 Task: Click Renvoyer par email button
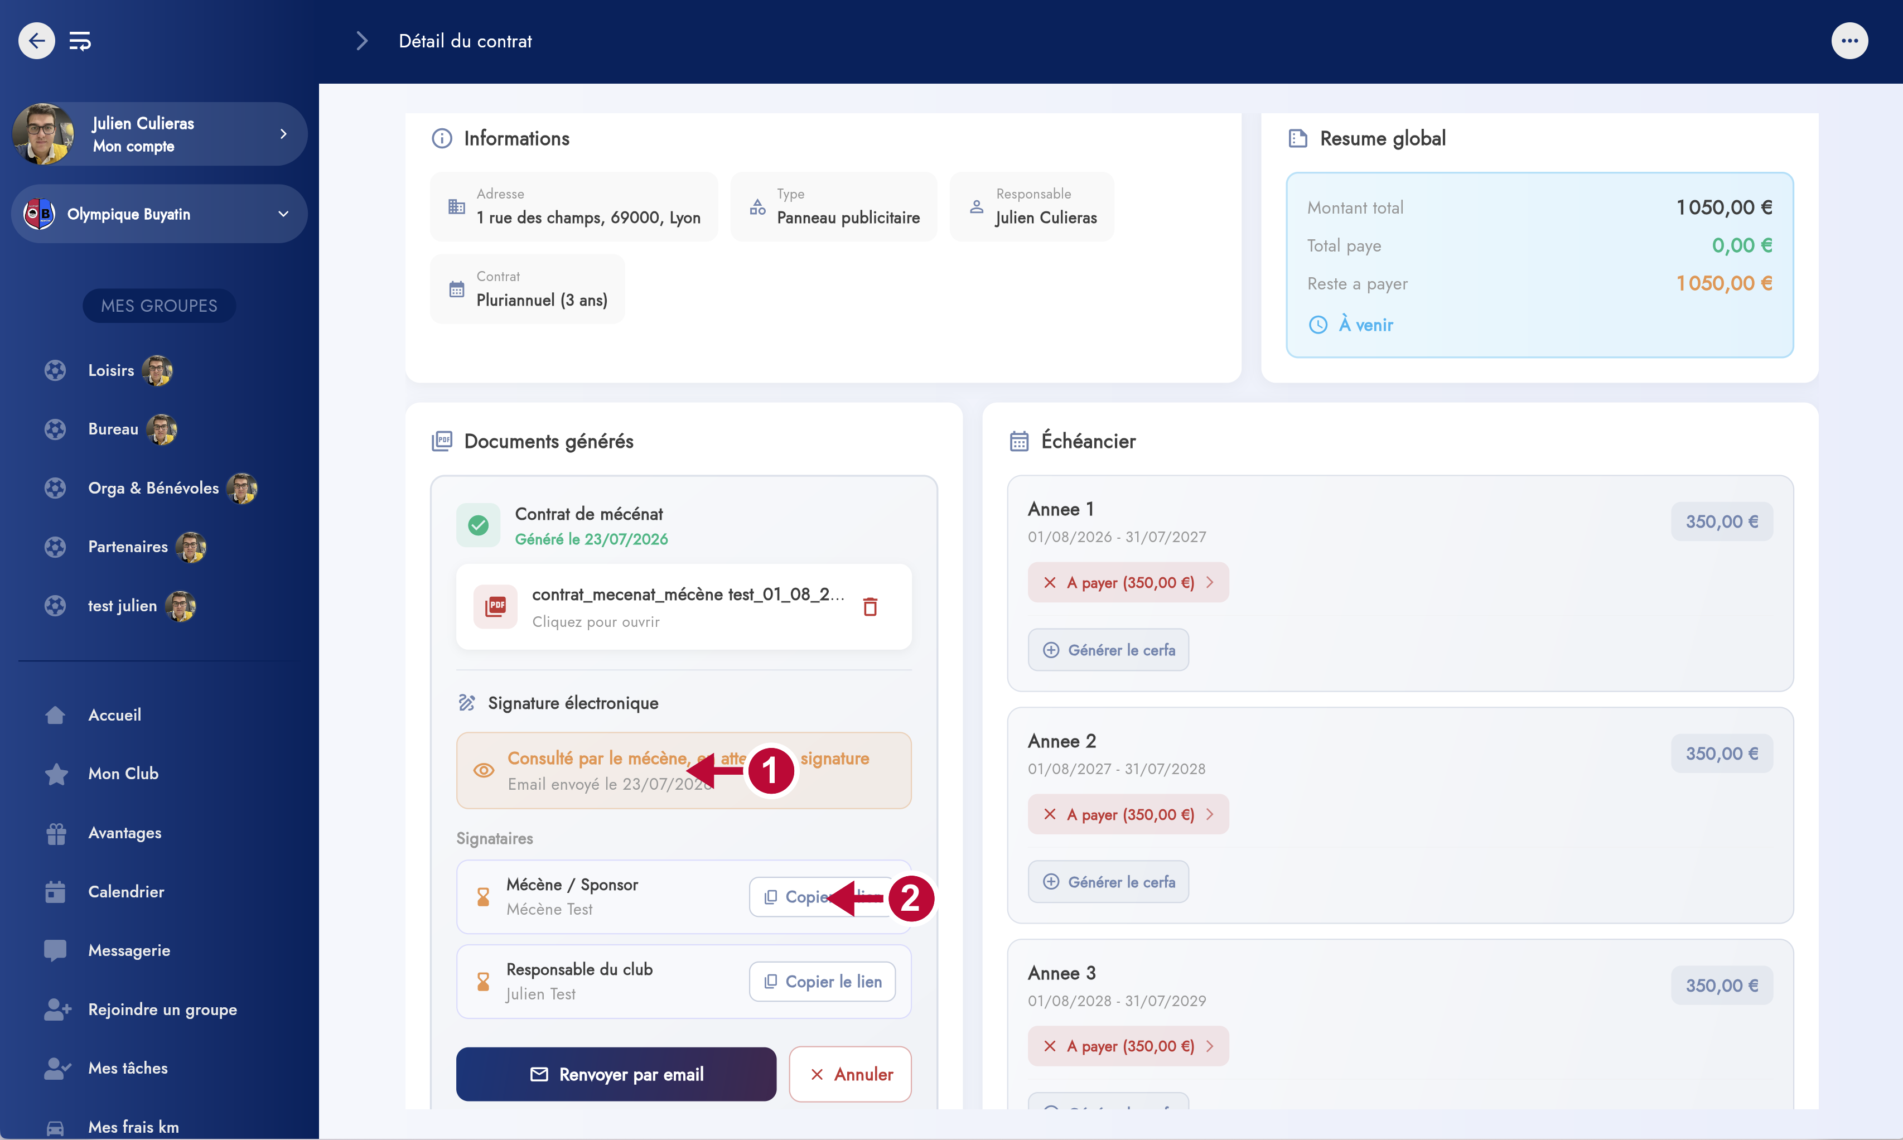616,1075
